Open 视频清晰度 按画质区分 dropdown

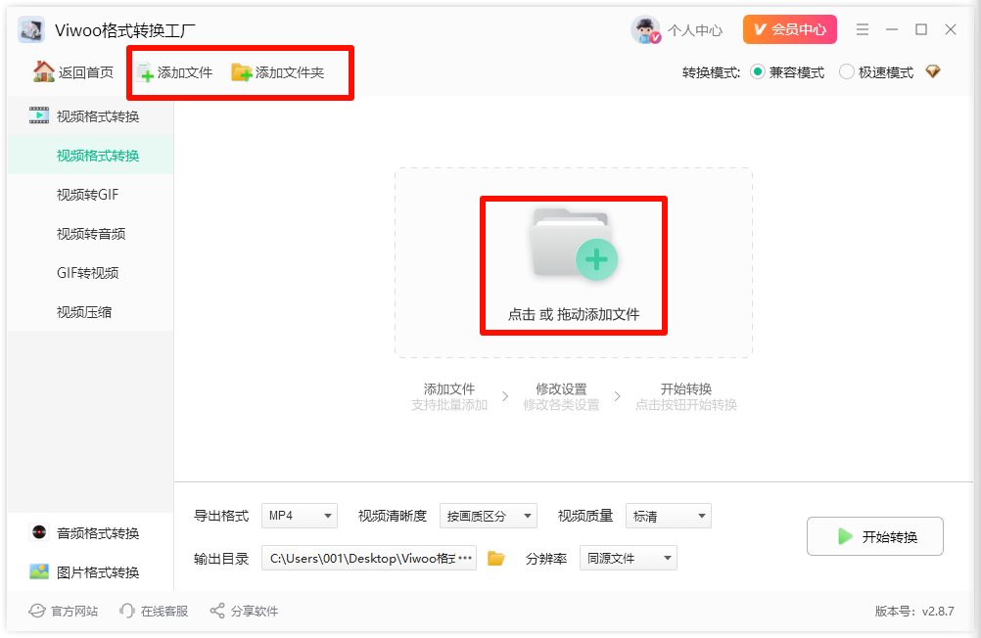pyautogui.click(x=488, y=516)
